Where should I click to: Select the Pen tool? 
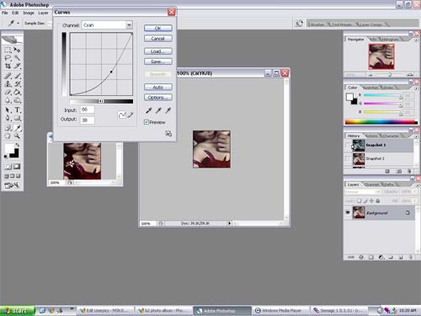point(8,118)
